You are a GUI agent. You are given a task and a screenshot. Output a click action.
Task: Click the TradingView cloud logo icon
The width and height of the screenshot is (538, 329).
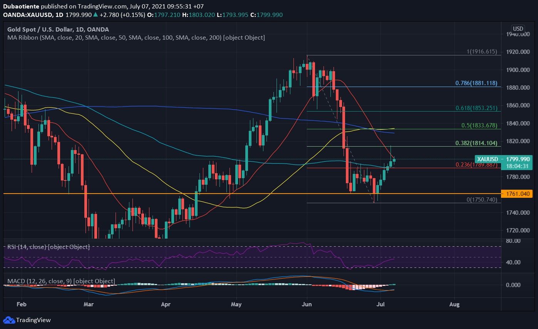[x=9, y=320]
